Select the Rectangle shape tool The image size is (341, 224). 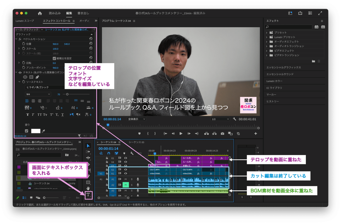(x=88, y=182)
